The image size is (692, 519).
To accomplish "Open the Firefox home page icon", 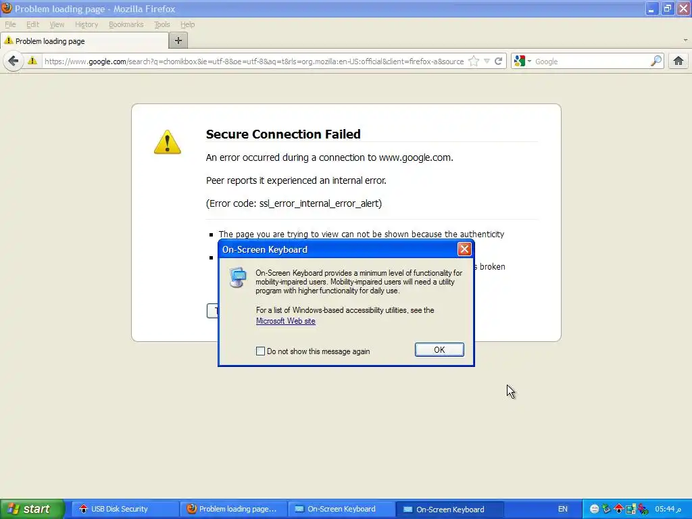I will pyautogui.click(x=678, y=61).
